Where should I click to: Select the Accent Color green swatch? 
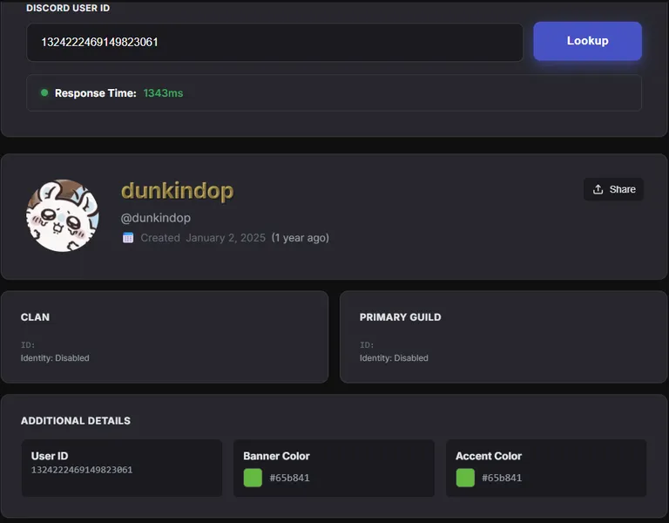[465, 478]
